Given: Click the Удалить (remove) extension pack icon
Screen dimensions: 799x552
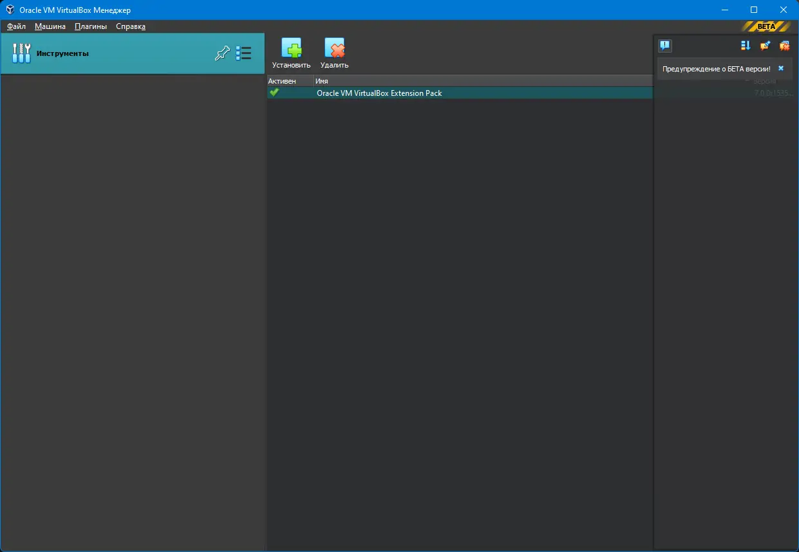Looking at the screenshot, I should pos(334,48).
